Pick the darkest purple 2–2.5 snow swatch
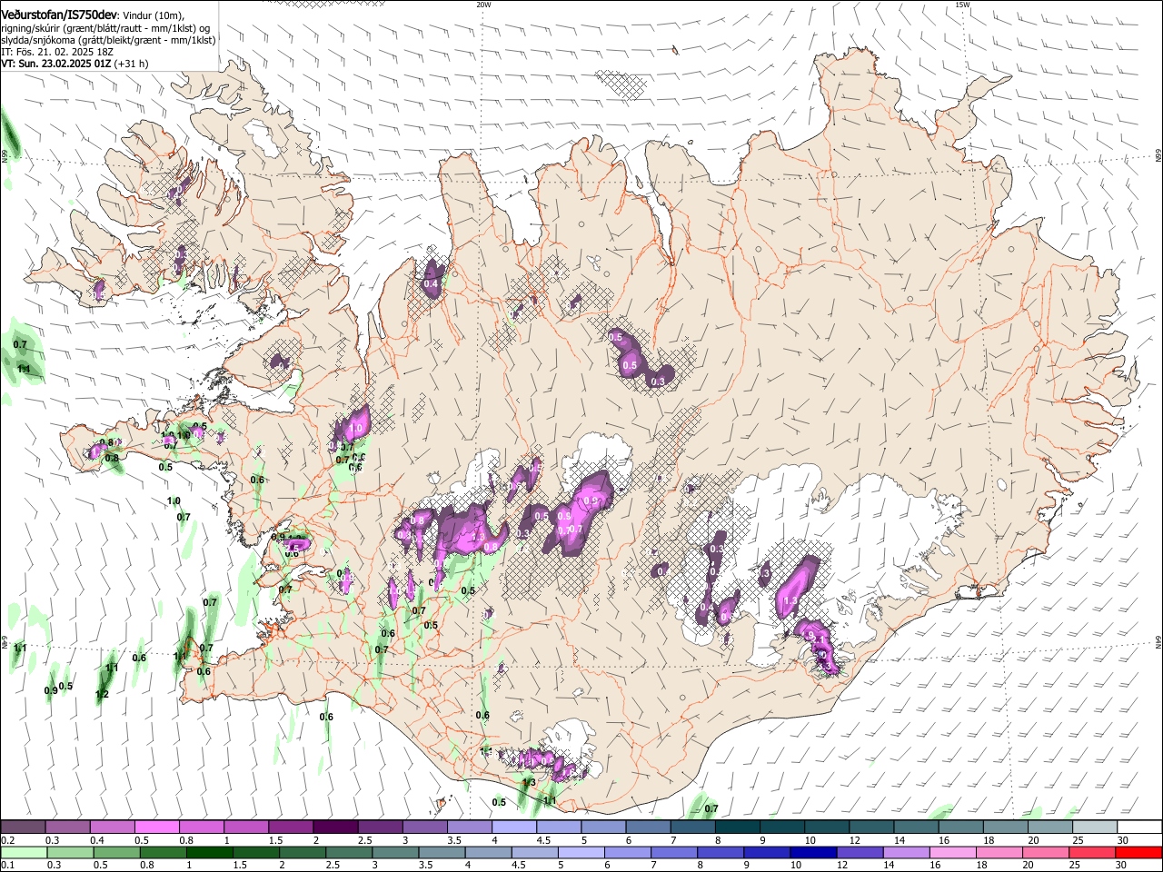The width and height of the screenshot is (1163, 872). pos(334,827)
